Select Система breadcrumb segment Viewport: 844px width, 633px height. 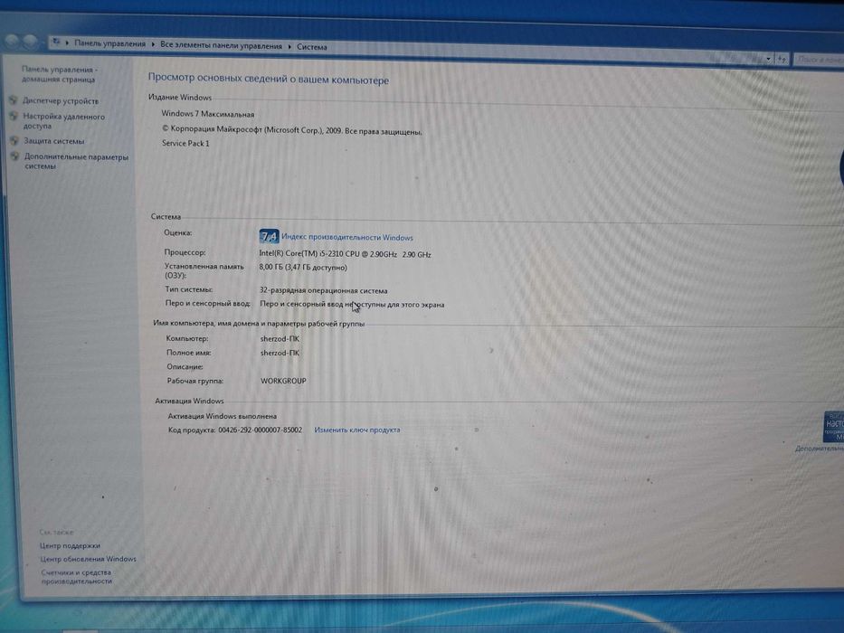click(x=312, y=47)
